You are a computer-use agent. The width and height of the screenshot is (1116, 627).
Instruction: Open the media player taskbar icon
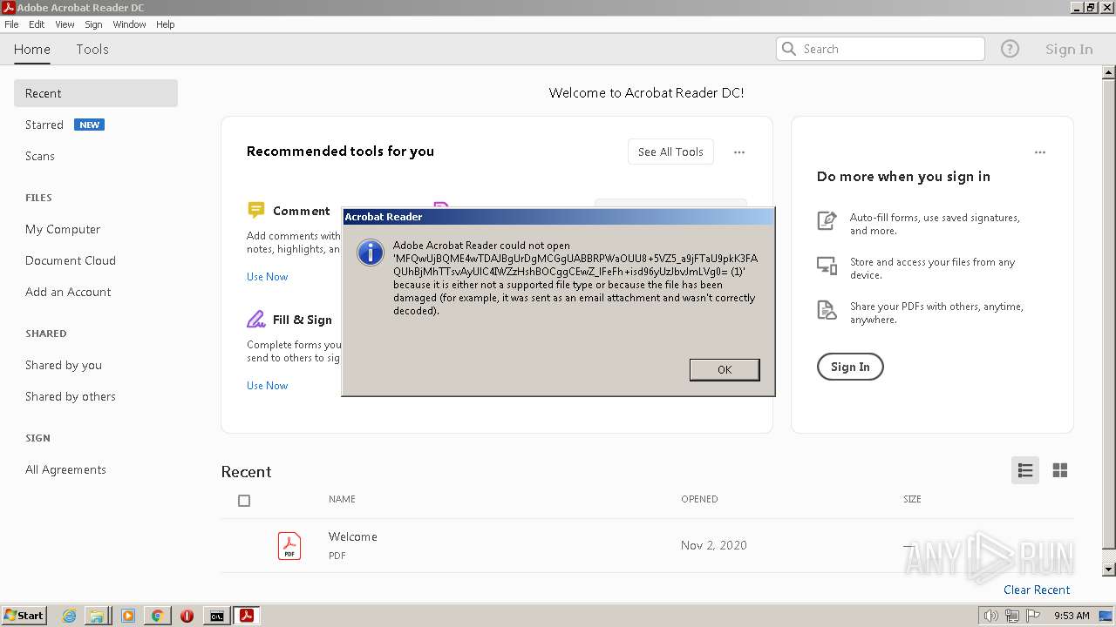127,616
